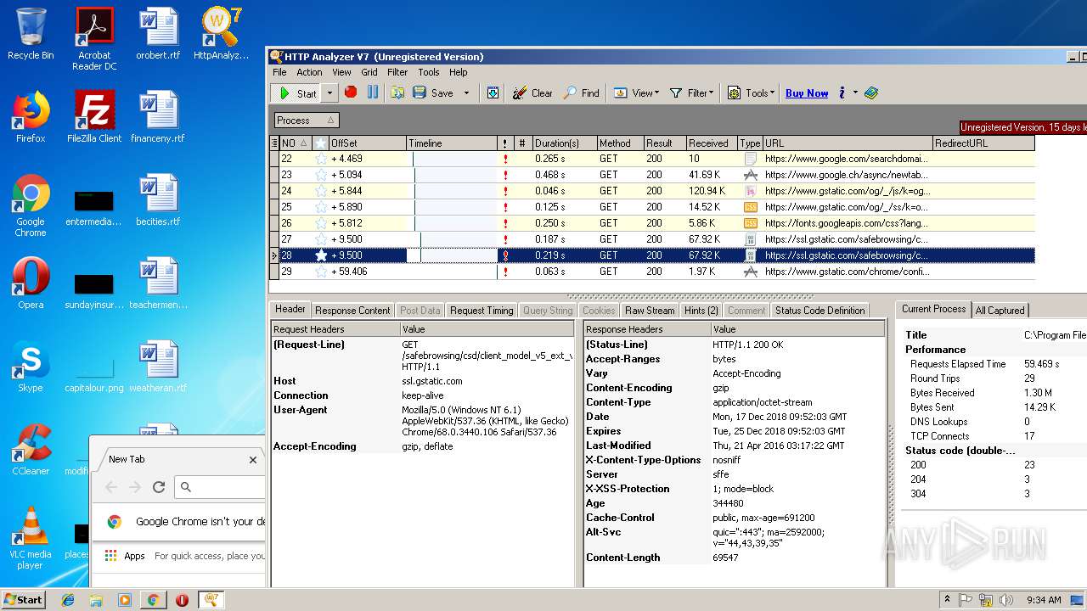Toggle the star for request 25

(x=321, y=207)
